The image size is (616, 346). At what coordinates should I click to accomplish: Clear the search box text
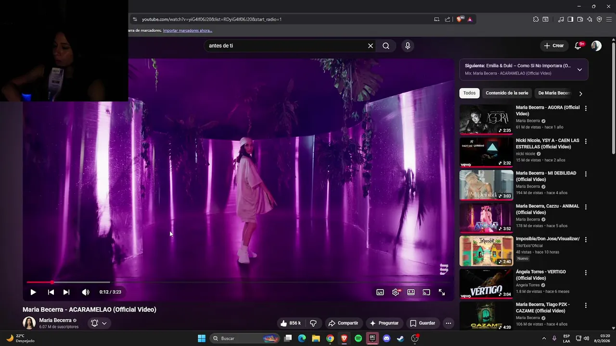click(371, 46)
